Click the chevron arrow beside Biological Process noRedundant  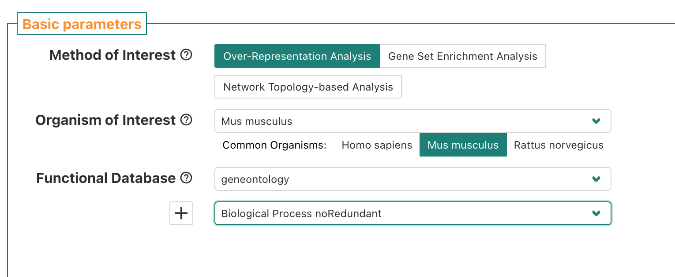click(596, 214)
